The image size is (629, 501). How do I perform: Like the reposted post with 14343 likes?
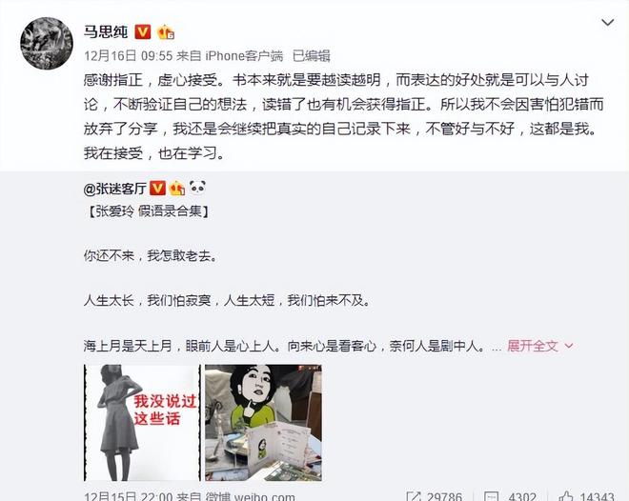click(565, 497)
